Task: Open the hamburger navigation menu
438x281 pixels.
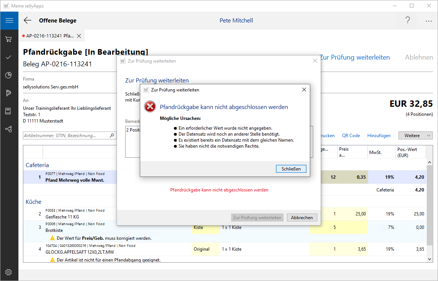Action: (x=9, y=21)
